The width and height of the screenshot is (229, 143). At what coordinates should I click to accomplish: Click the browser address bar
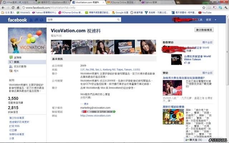pyautogui.click(x=112, y=8)
